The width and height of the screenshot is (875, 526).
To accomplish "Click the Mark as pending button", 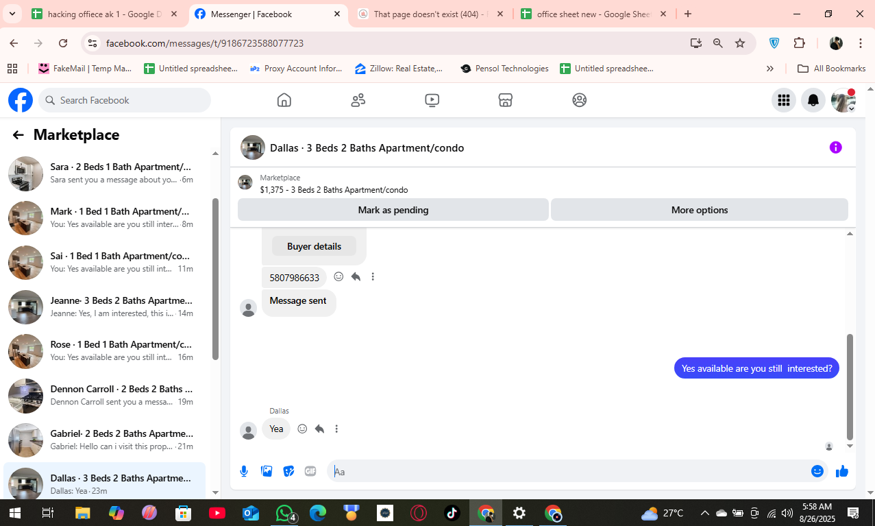I will 393,210.
